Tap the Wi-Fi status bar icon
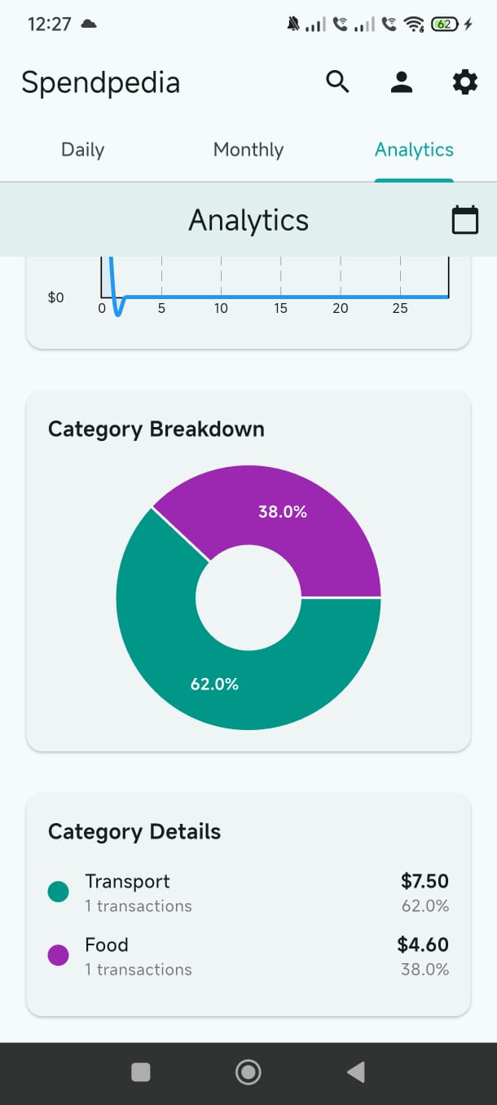497x1105 pixels. coord(415,24)
